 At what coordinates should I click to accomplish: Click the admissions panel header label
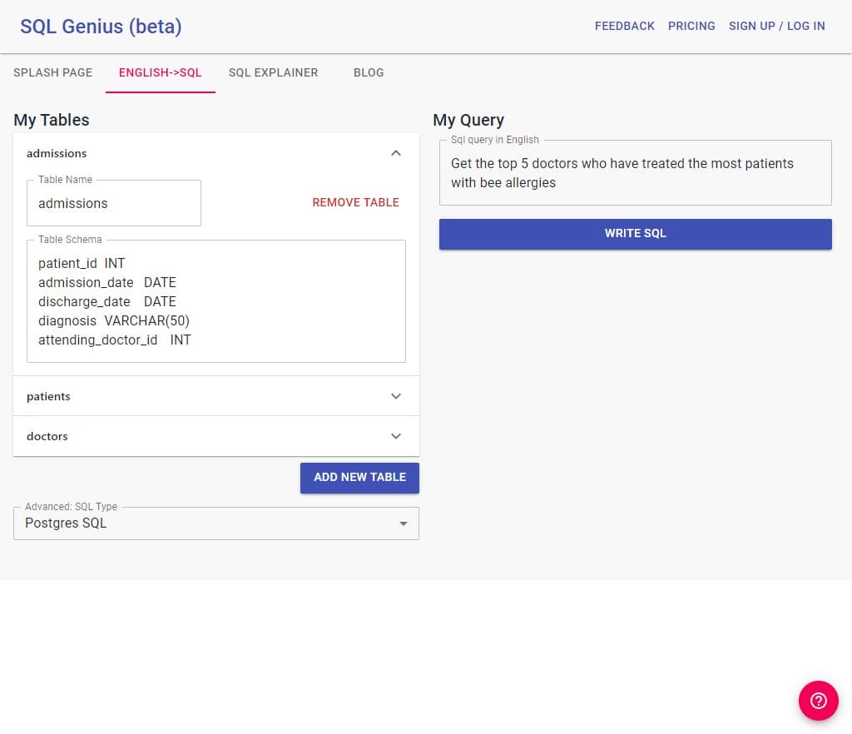57,153
